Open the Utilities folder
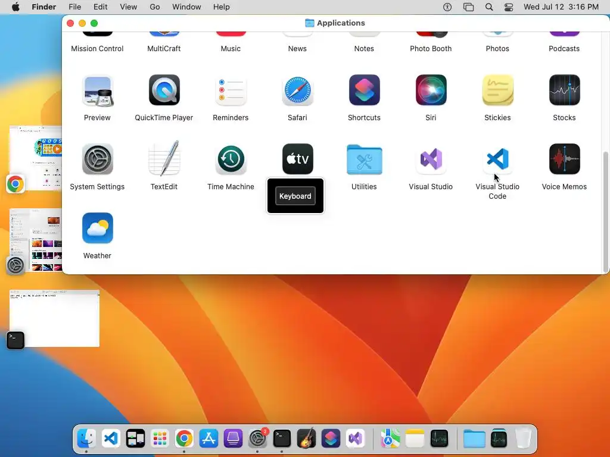 (364, 159)
